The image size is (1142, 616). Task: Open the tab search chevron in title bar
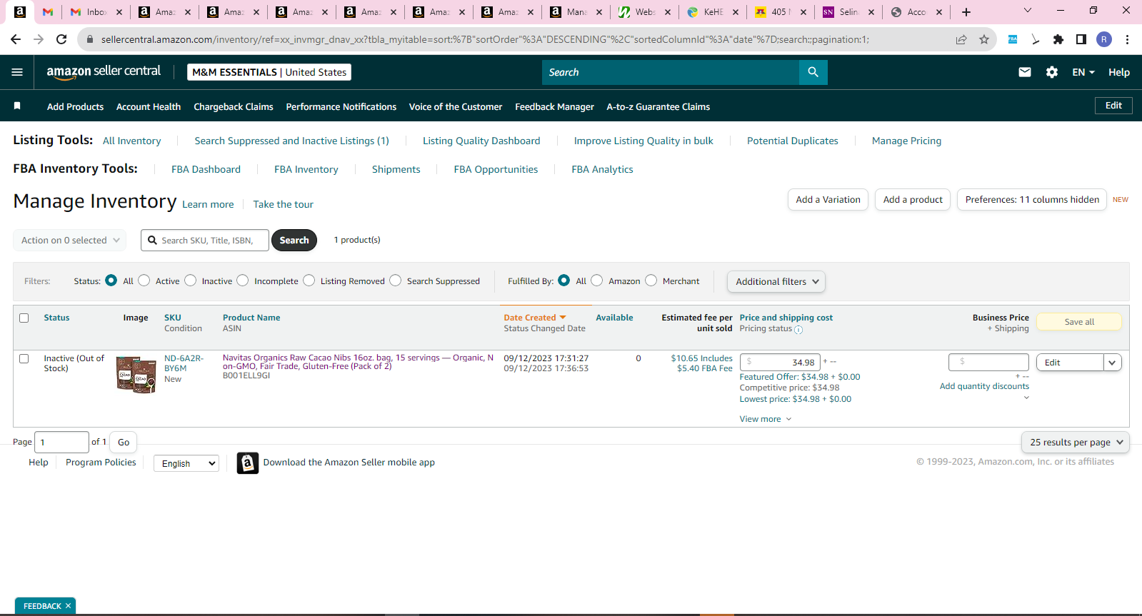coord(1028,11)
